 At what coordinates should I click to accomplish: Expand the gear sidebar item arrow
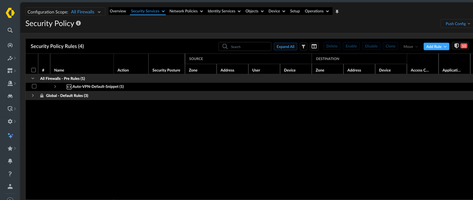(x=15, y=122)
